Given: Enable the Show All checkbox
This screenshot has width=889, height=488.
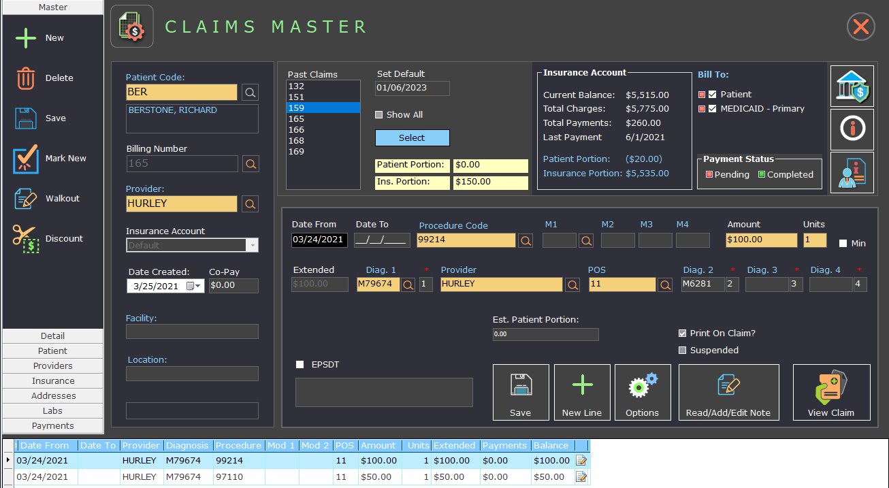Looking at the screenshot, I should coord(379,114).
